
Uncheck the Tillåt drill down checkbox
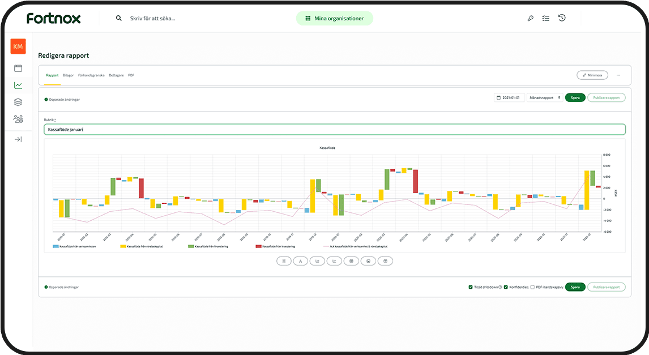point(471,287)
